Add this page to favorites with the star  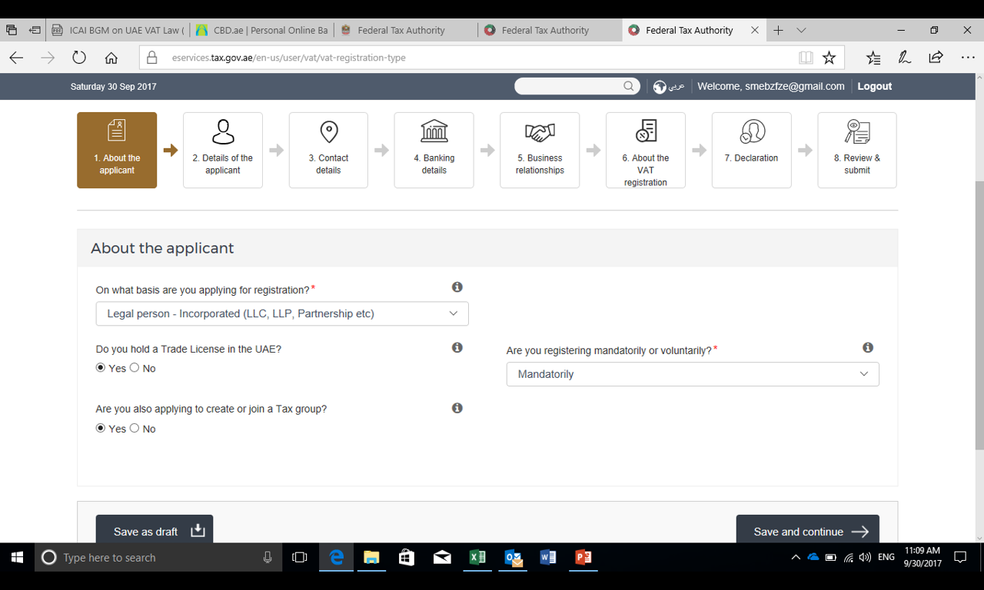(x=829, y=58)
